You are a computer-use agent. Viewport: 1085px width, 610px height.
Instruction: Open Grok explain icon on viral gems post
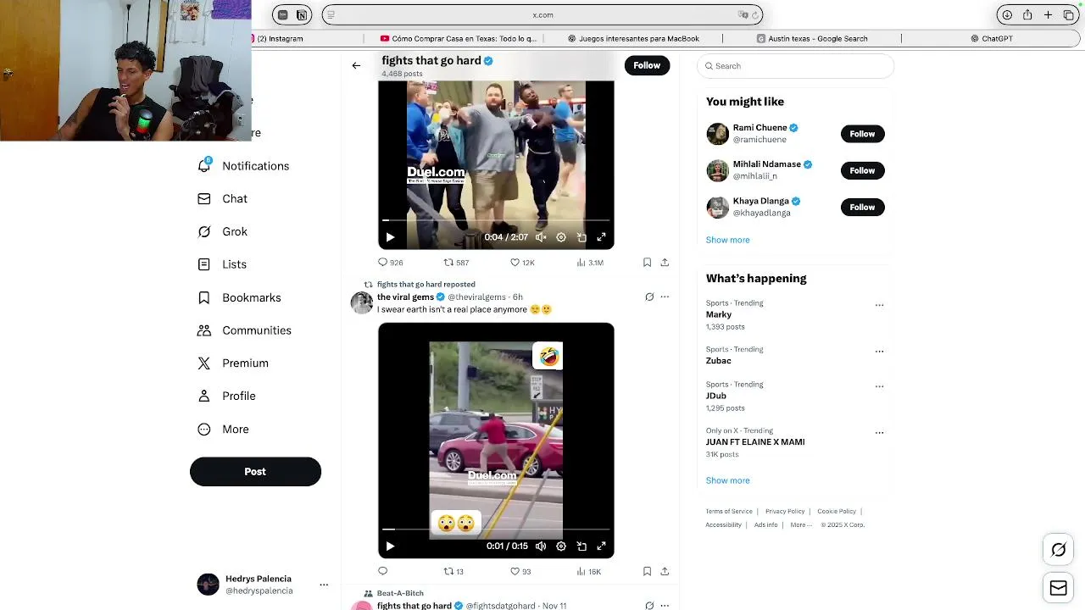point(649,297)
